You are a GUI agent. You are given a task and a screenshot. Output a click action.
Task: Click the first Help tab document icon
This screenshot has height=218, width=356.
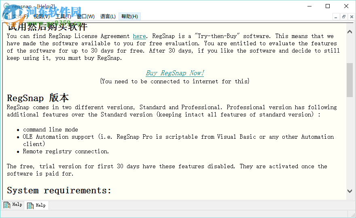(x=7, y=205)
